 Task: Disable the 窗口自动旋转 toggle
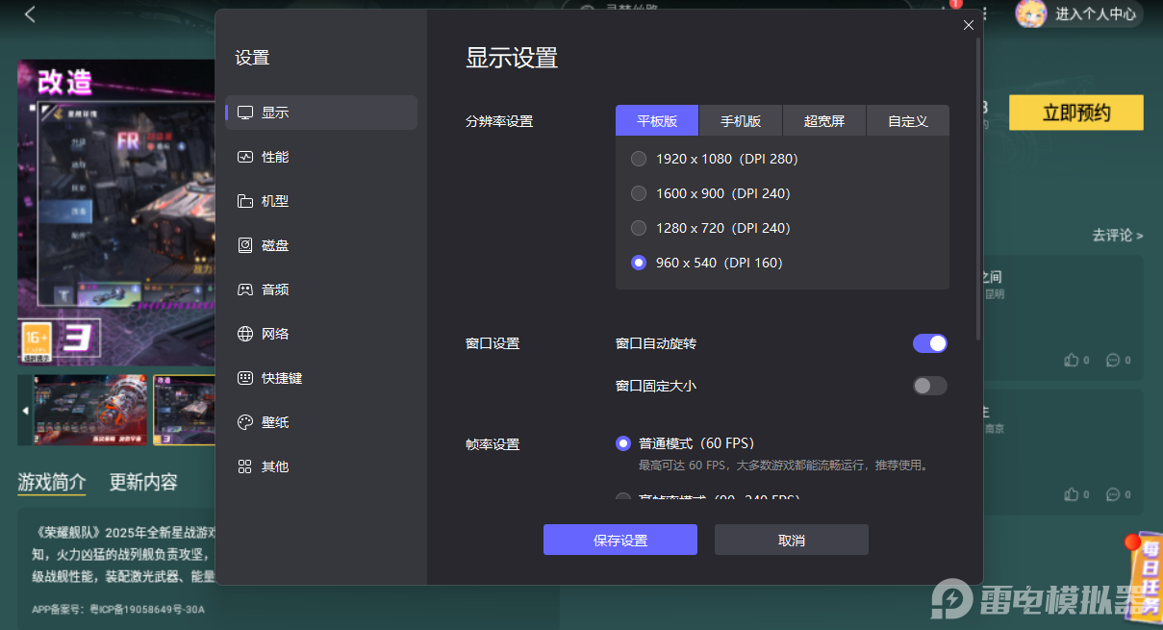pos(930,343)
